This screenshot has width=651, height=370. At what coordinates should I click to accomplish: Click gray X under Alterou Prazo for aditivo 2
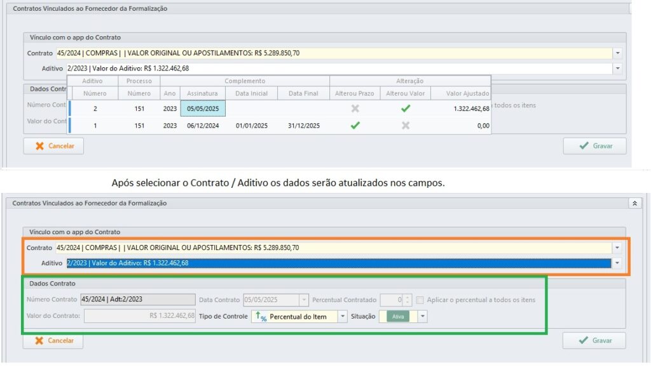pyautogui.click(x=355, y=109)
